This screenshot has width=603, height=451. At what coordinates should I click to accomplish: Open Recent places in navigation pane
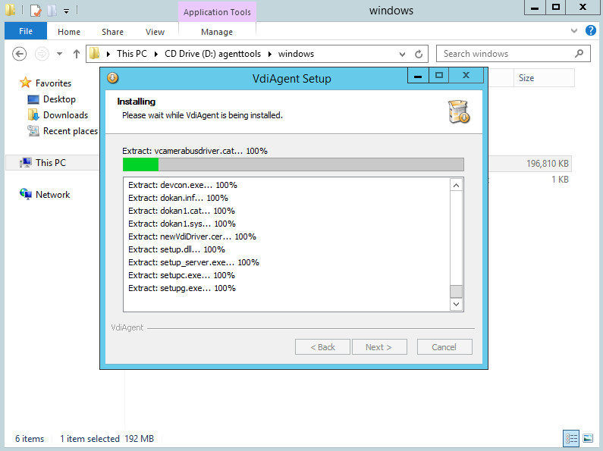[x=71, y=131]
